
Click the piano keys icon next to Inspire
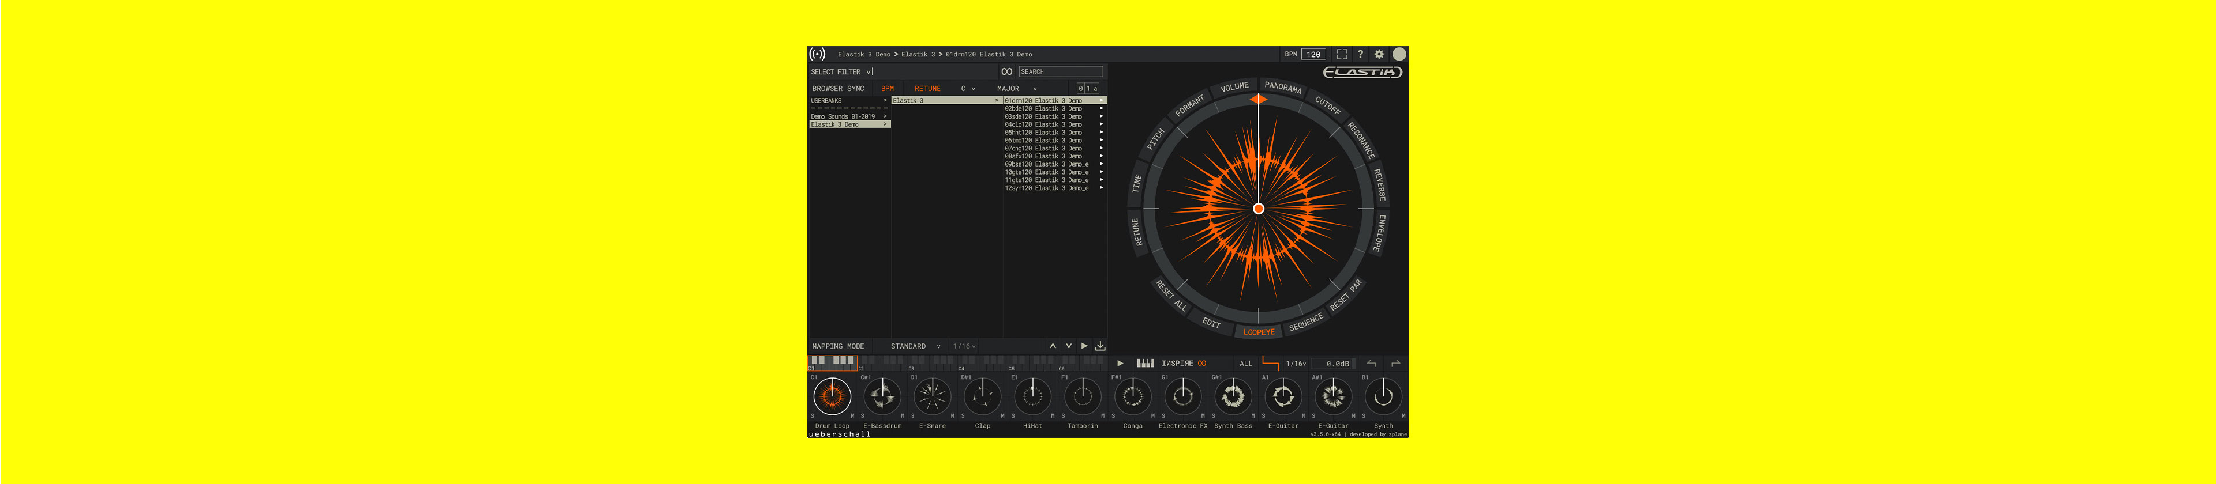click(1145, 364)
